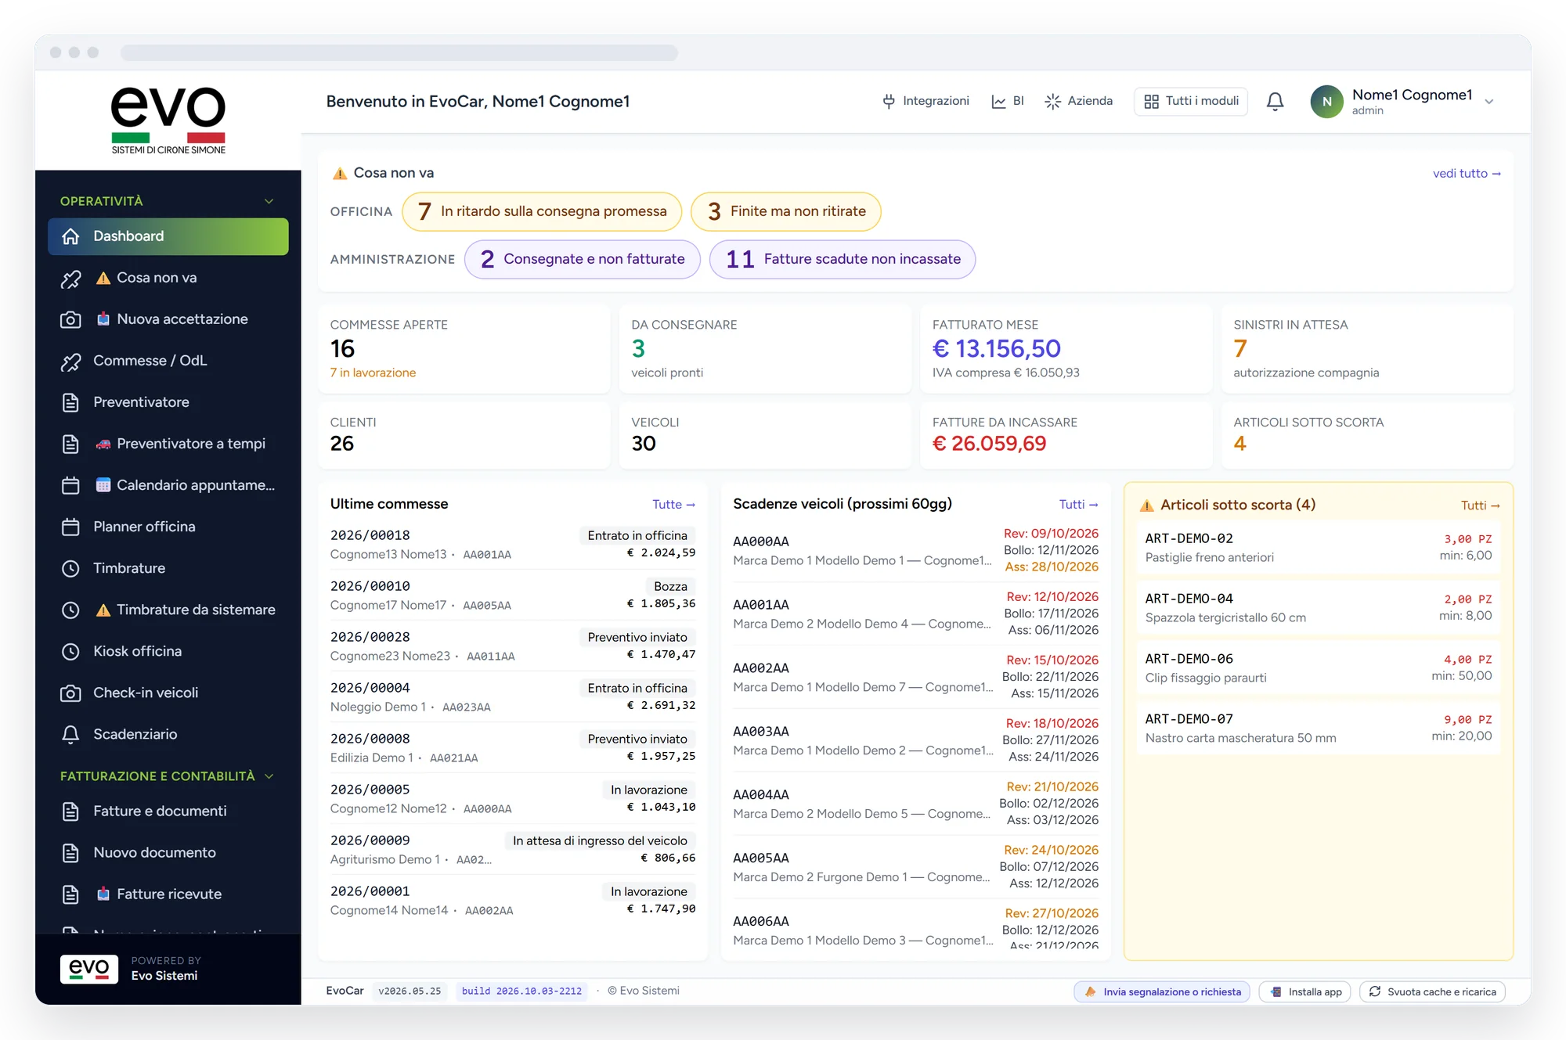Open commessa 2026/00018 row
This screenshot has width=1566, height=1040.
[513, 545]
